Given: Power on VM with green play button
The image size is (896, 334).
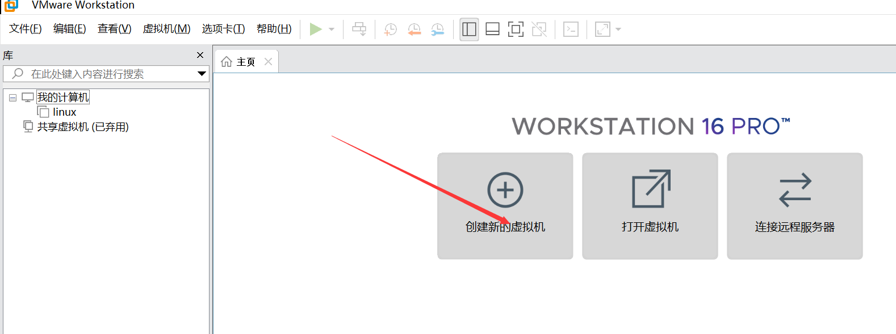Looking at the screenshot, I should click(x=316, y=29).
